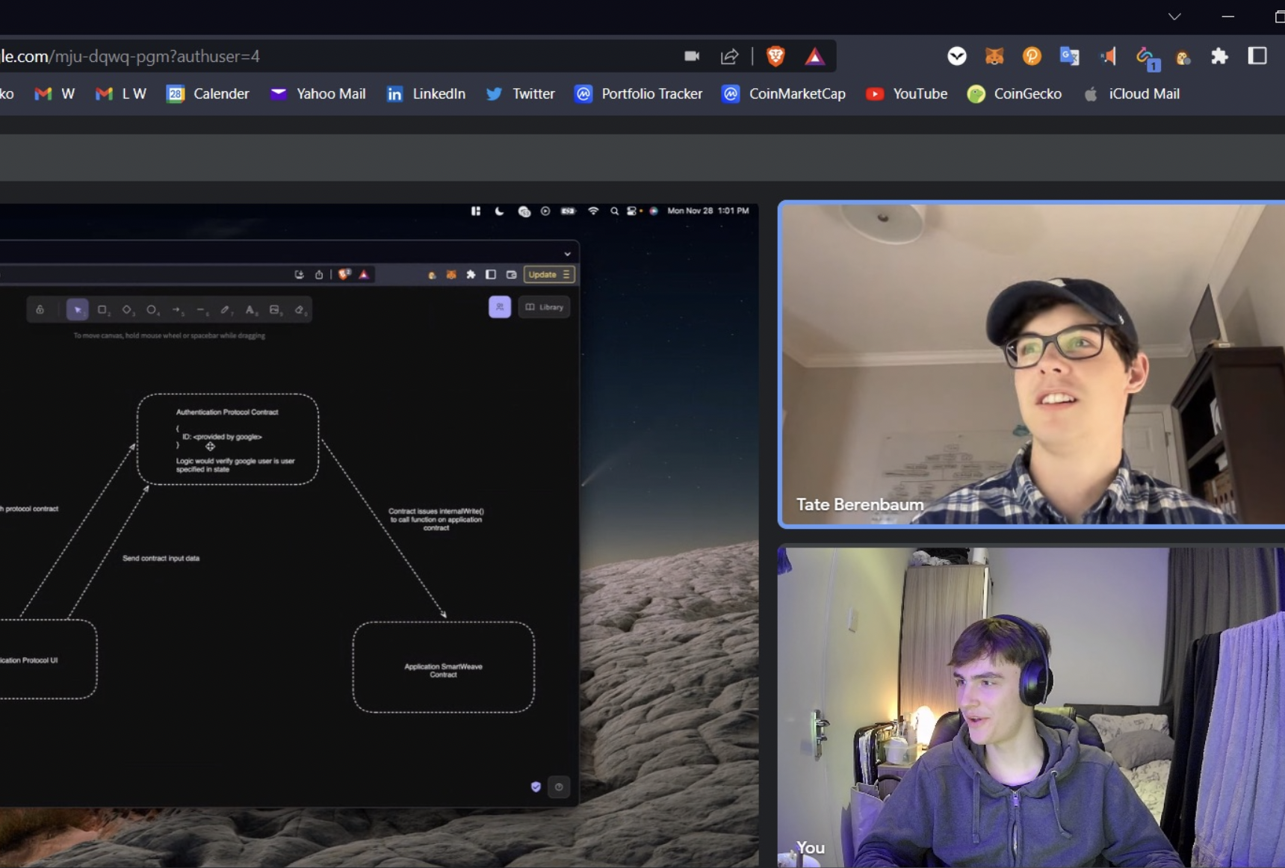The height and width of the screenshot is (868, 1285).
Task: Open the CoinMarketCap bookmark
Action: [784, 94]
